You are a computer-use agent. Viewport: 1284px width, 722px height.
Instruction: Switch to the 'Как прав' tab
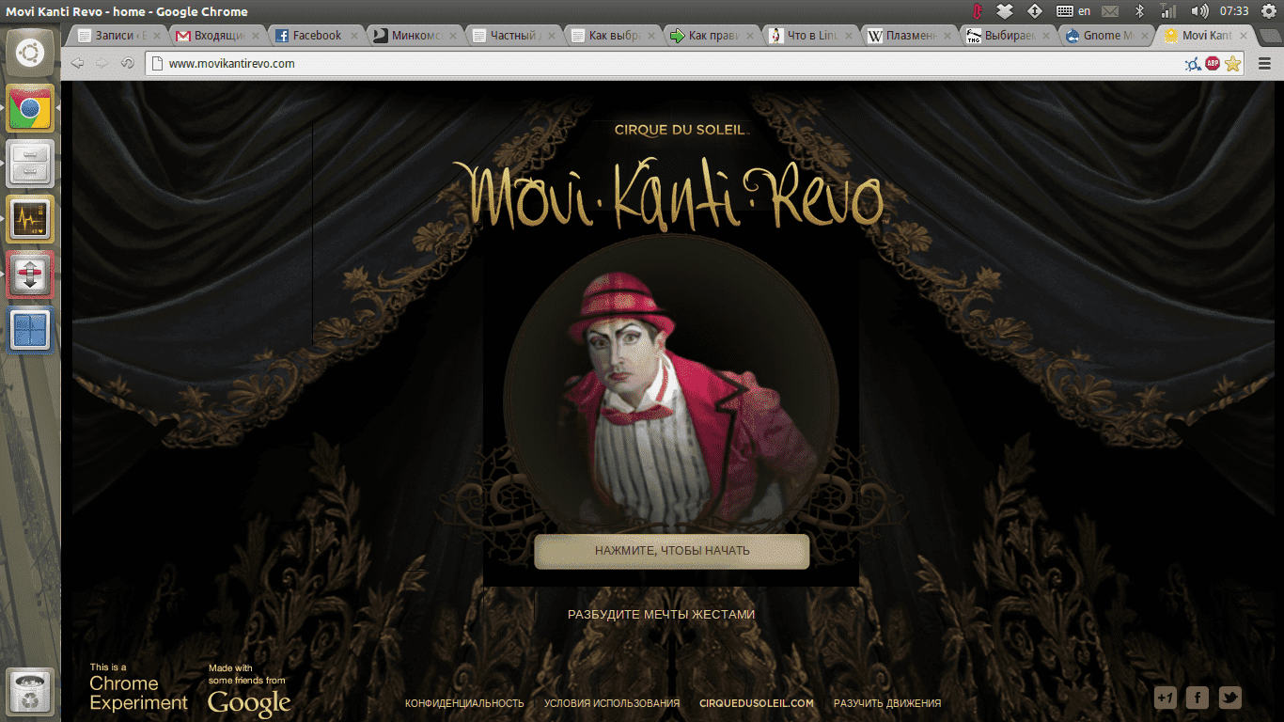[x=712, y=36]
